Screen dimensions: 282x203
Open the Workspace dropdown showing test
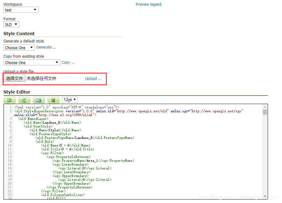21,10
